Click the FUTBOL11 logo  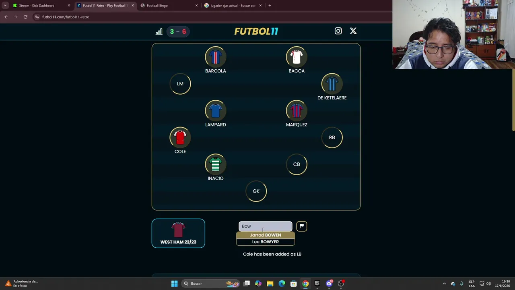[x=256, y=31]
